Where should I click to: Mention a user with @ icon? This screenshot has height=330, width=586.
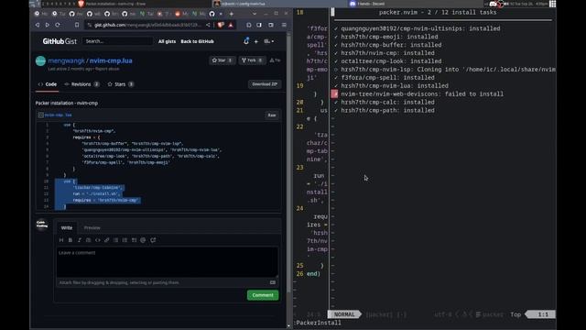pyautogui.click(x=143, y=240)
